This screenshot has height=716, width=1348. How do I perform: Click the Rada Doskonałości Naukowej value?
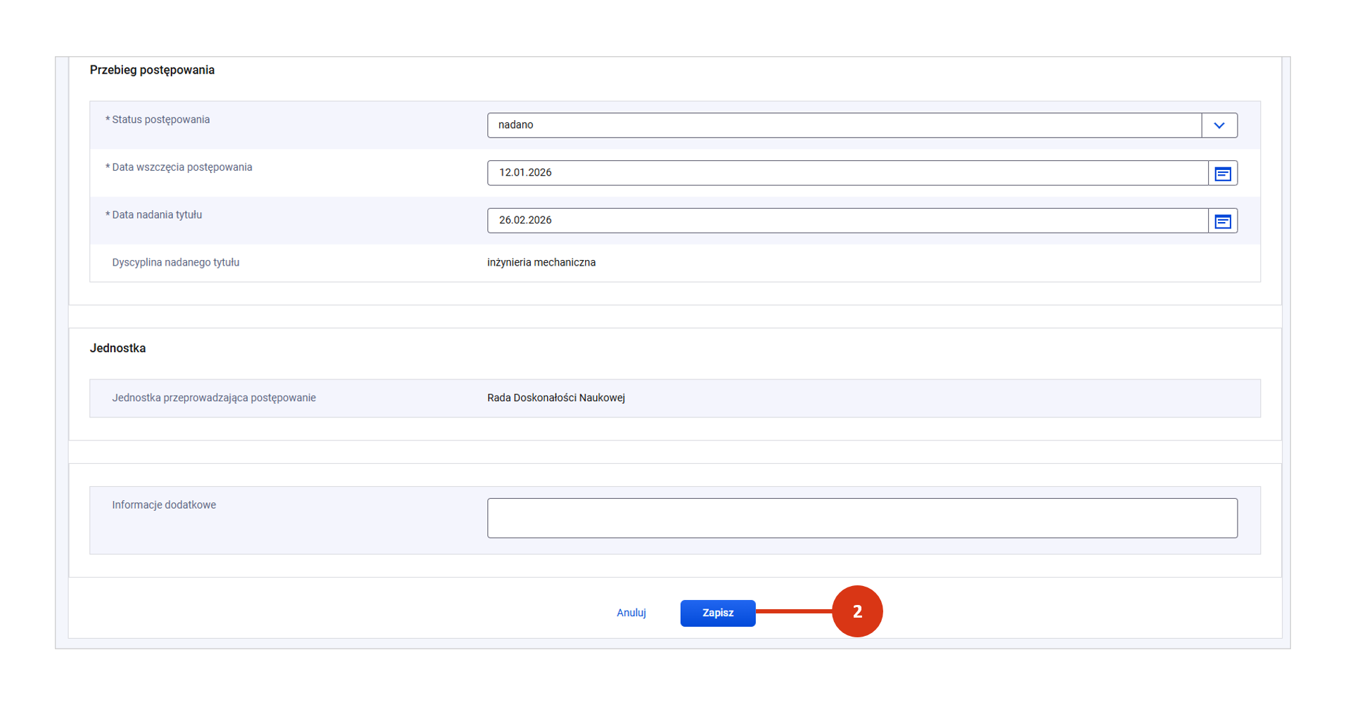(556, 398)
